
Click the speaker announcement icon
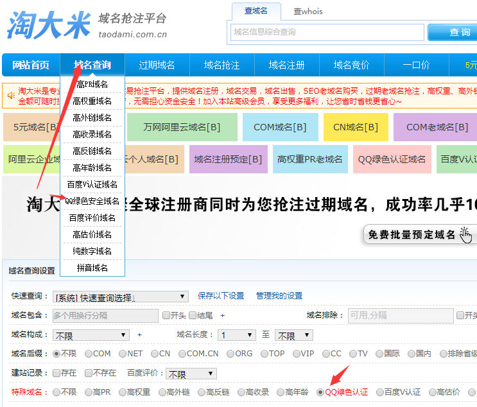(12, 96)
